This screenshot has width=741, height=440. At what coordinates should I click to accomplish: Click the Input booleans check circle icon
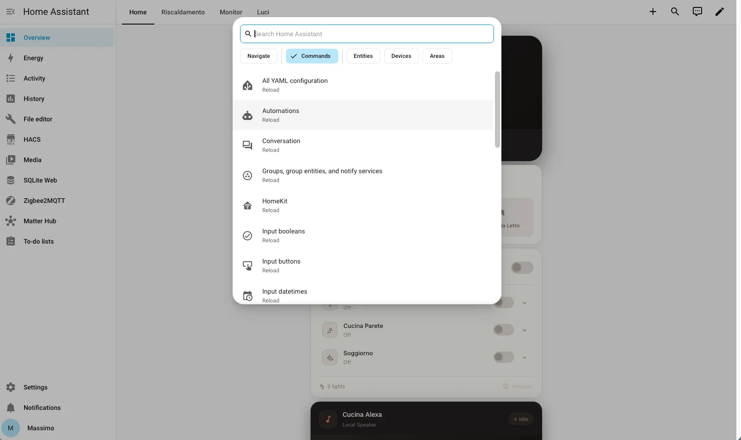[x=247, y=236]
